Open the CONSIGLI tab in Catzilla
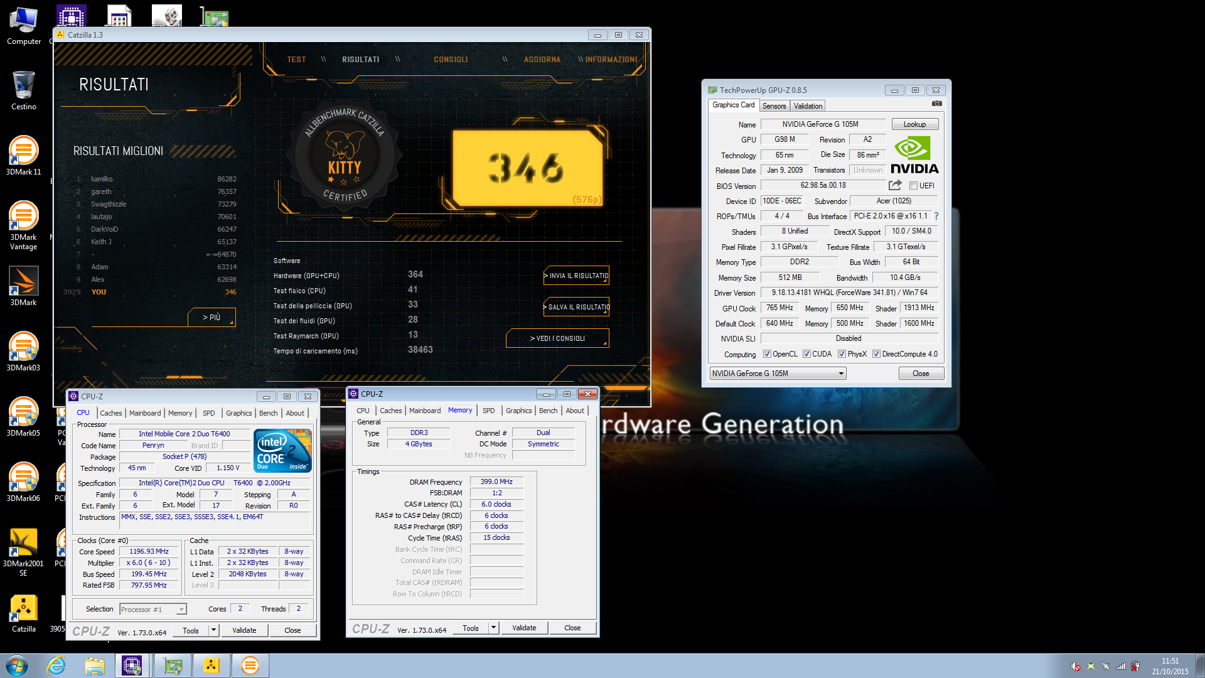The image size is (1205, 678). click(451, 60)
